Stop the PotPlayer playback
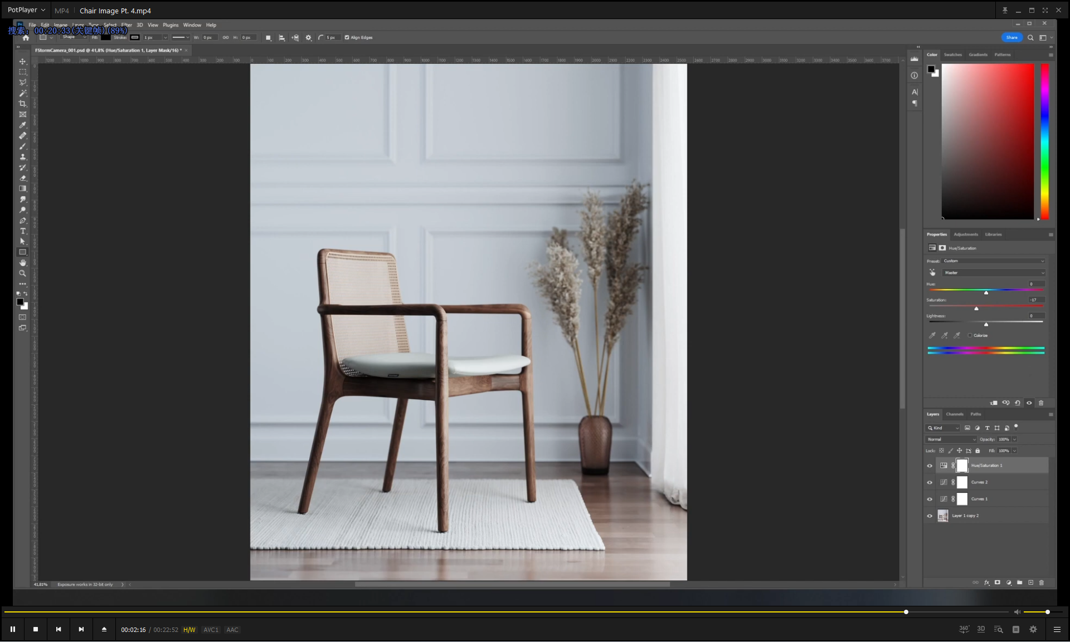Image resolution: width=1070 pixels, height=642 pixels. tap(36, 630)
